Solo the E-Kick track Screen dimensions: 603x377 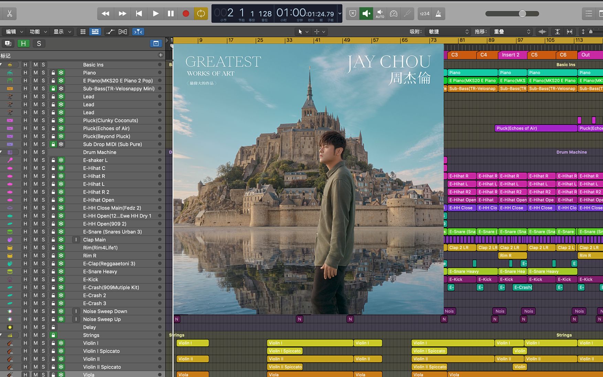coord(43,280)
